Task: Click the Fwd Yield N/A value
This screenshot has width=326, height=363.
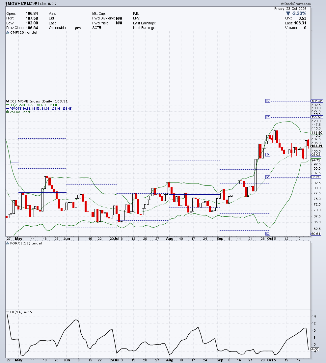Action: point(119,23)
